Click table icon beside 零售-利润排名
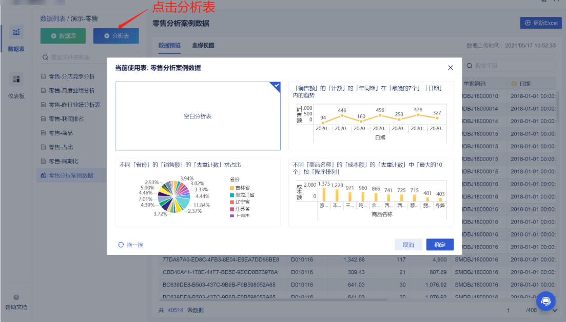 [43, 118]
